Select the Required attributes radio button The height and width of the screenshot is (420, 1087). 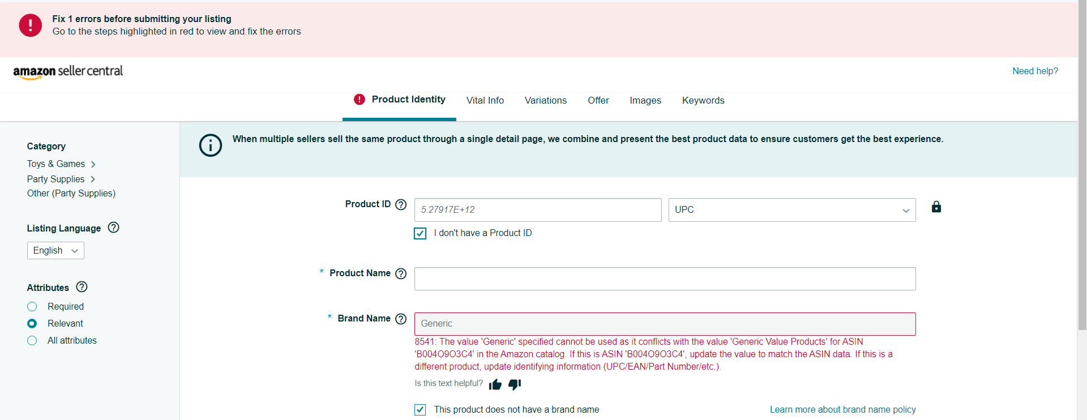tap(32, 307)
